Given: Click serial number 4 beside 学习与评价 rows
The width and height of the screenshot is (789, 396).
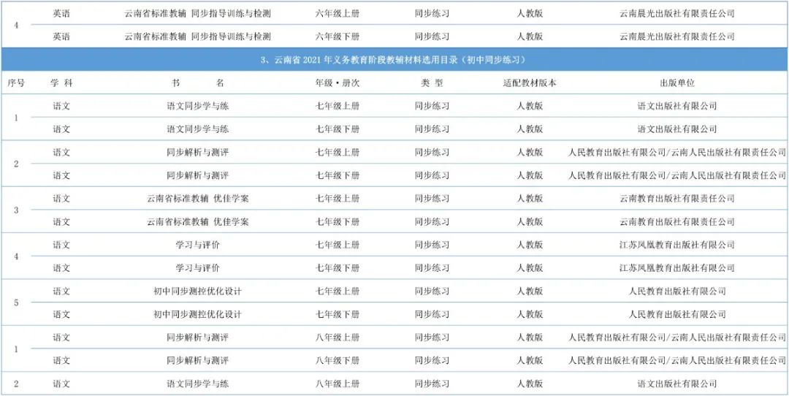Looking at the screenshot, I should pyautogui.click(x=16, y=256).
